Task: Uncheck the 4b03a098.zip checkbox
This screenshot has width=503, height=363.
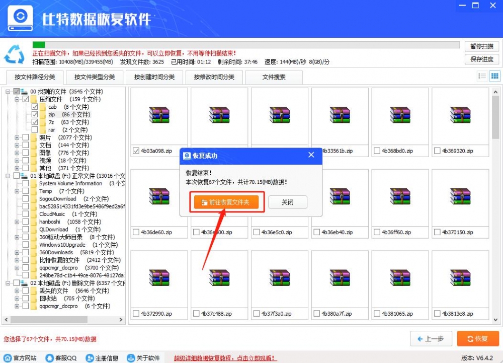Action: (x=136, y=151)
